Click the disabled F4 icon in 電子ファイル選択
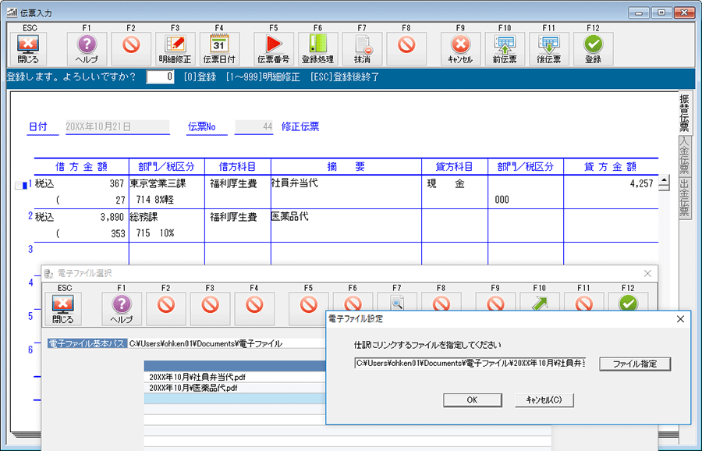 click(254, 309)
